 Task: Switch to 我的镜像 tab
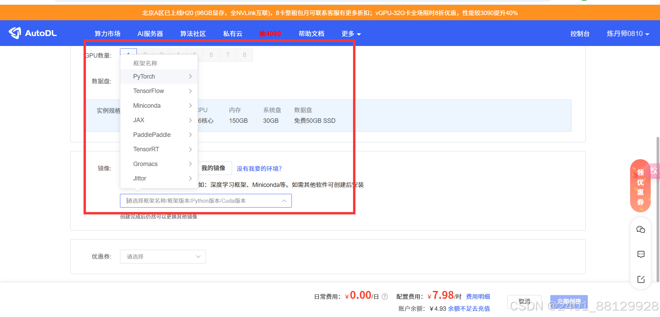click(213, 168)
